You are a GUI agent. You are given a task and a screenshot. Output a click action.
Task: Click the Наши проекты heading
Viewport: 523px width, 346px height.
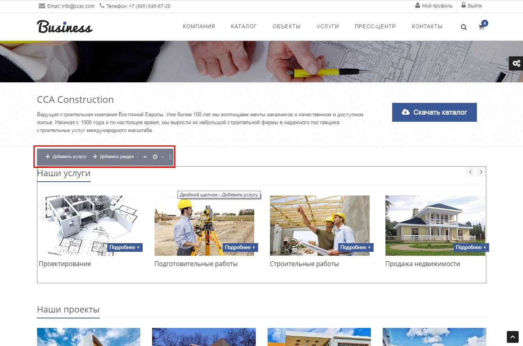click(x=68, y=310)
